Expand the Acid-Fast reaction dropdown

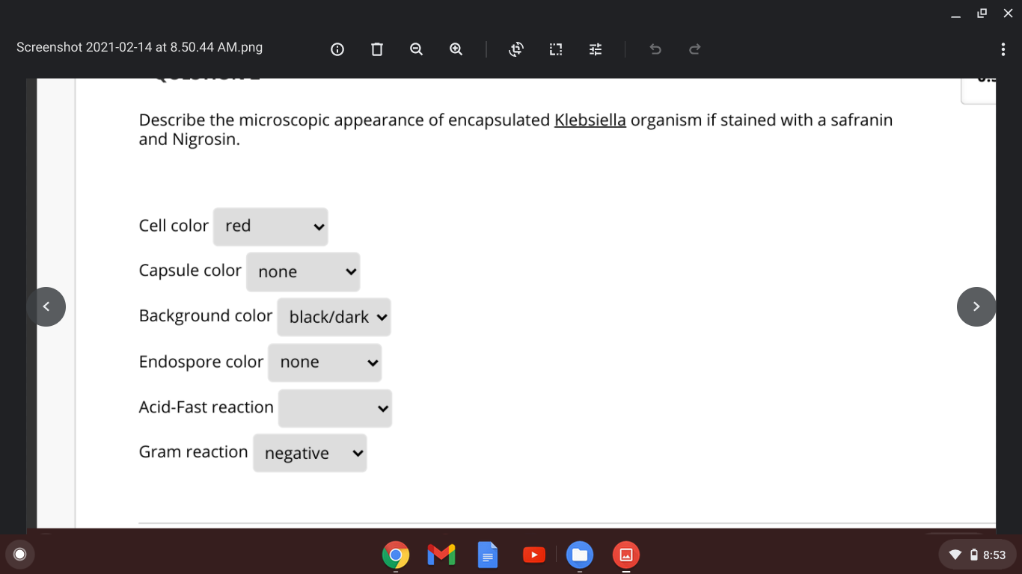click(x=334, y=408)
